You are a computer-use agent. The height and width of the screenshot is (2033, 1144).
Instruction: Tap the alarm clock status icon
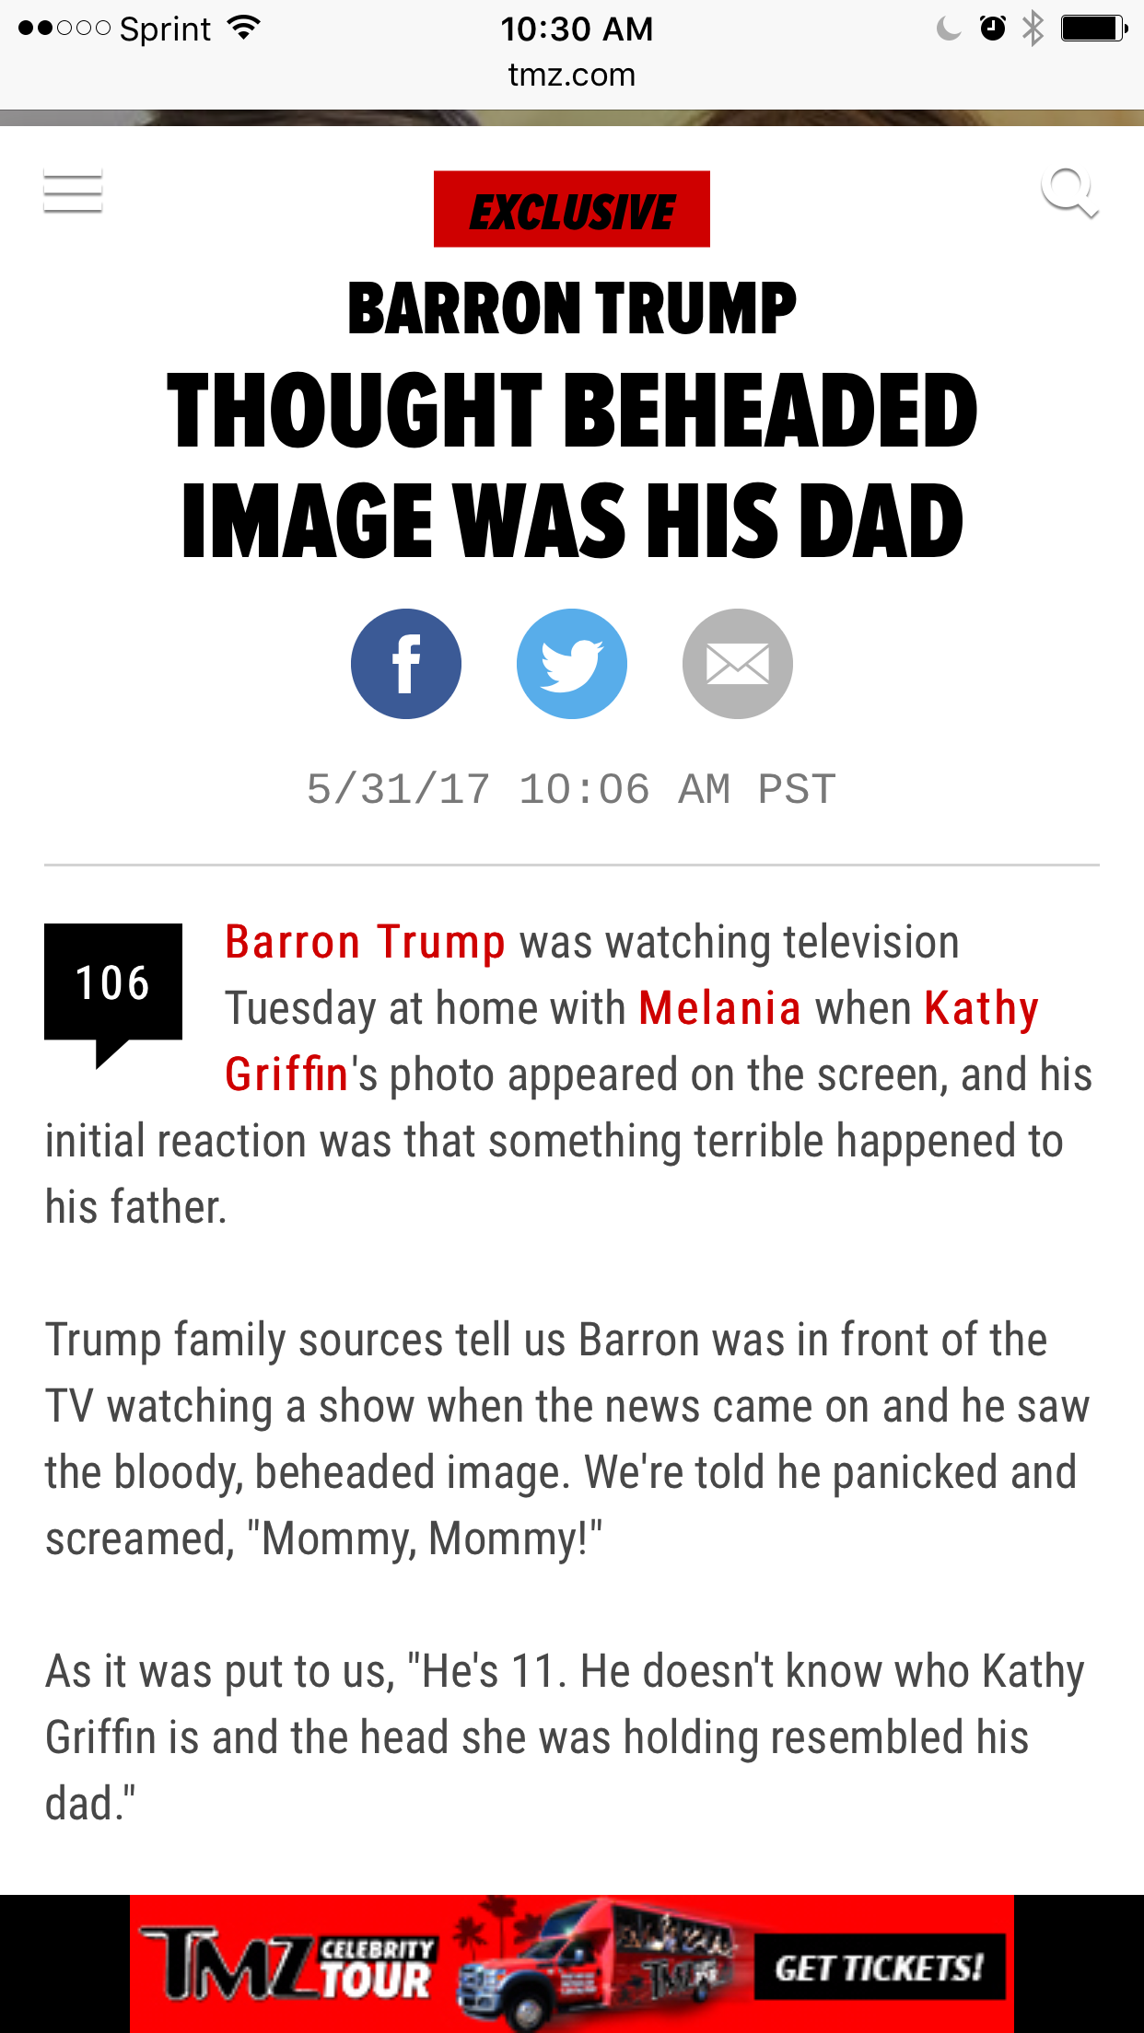[x=992, y=28]
